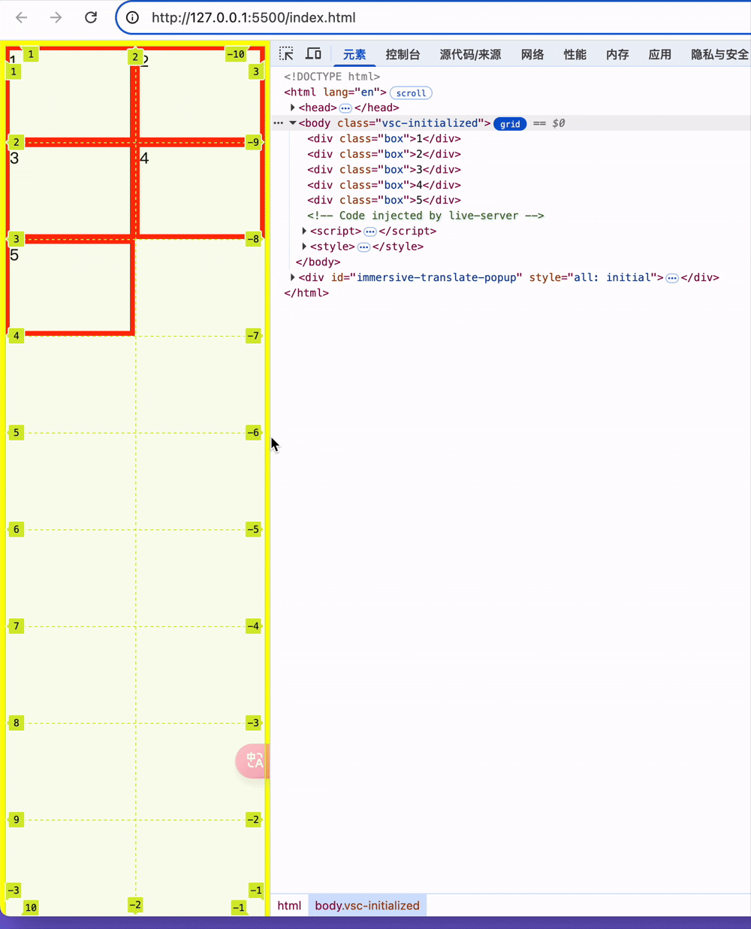Viewport: 751px width, 929px height.
Task: Click inside grid box number 4
Action: tap(201, 191)
